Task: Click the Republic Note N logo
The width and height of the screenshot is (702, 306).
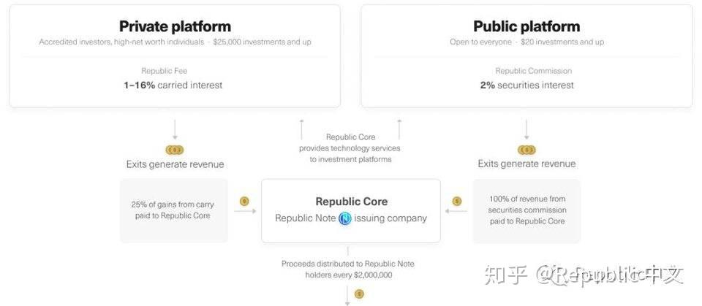Action: [345, 218]
